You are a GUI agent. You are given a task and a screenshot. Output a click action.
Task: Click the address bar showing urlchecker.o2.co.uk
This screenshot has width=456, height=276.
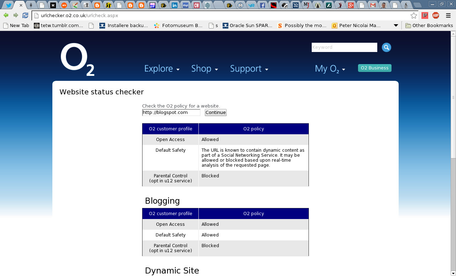224,16
